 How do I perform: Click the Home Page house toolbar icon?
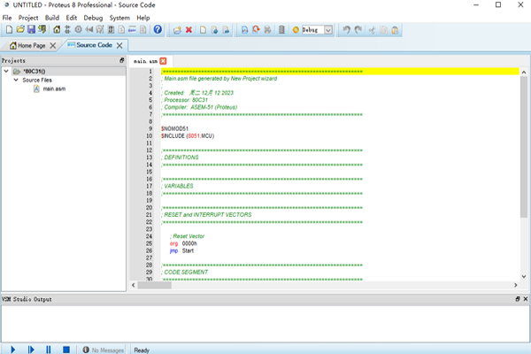pyautogui.click(x=57, y=30)
